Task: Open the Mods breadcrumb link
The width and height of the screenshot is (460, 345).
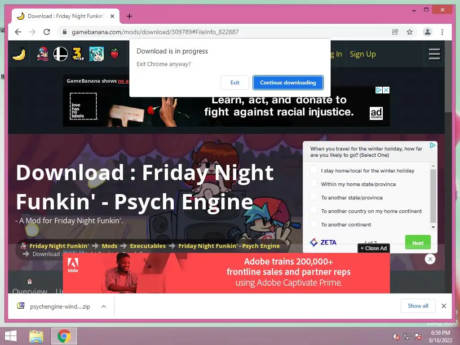Action: pyautogui.click(x=110, y=246)
